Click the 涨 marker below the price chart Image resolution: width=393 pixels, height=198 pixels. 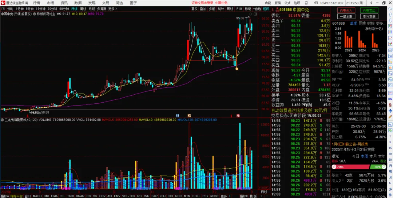(x=238, y=116)
